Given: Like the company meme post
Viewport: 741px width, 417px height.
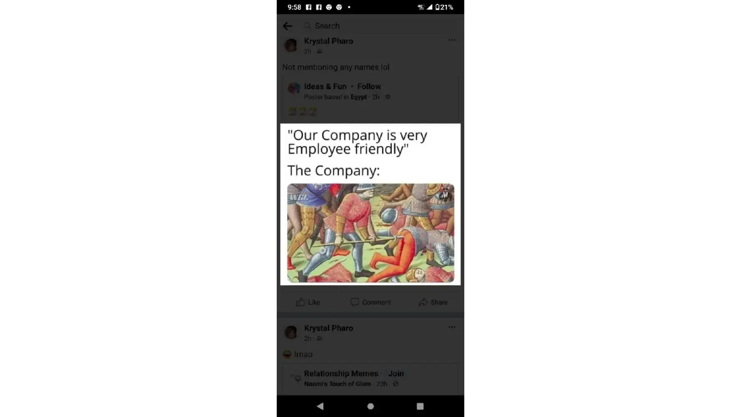Looking at the screenshot, I should 308,302.
